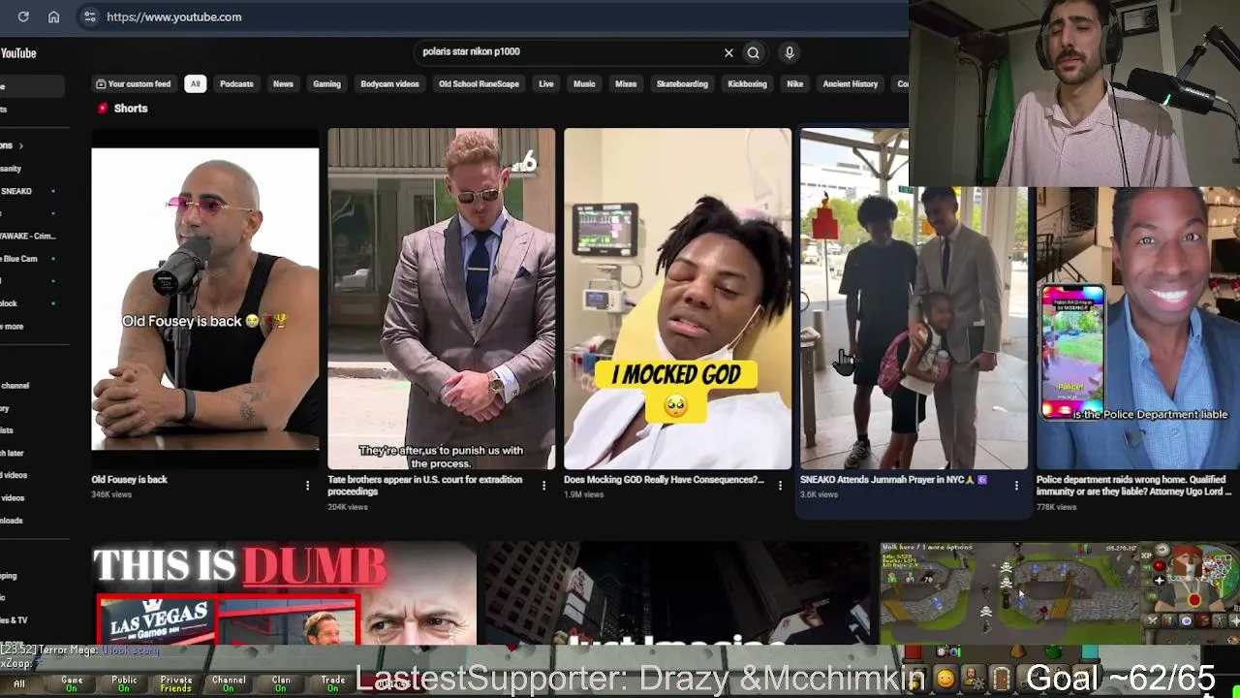Screen dimensions: 1240x698
Task: Toggle the Channel chat filter
Action: 229,684
